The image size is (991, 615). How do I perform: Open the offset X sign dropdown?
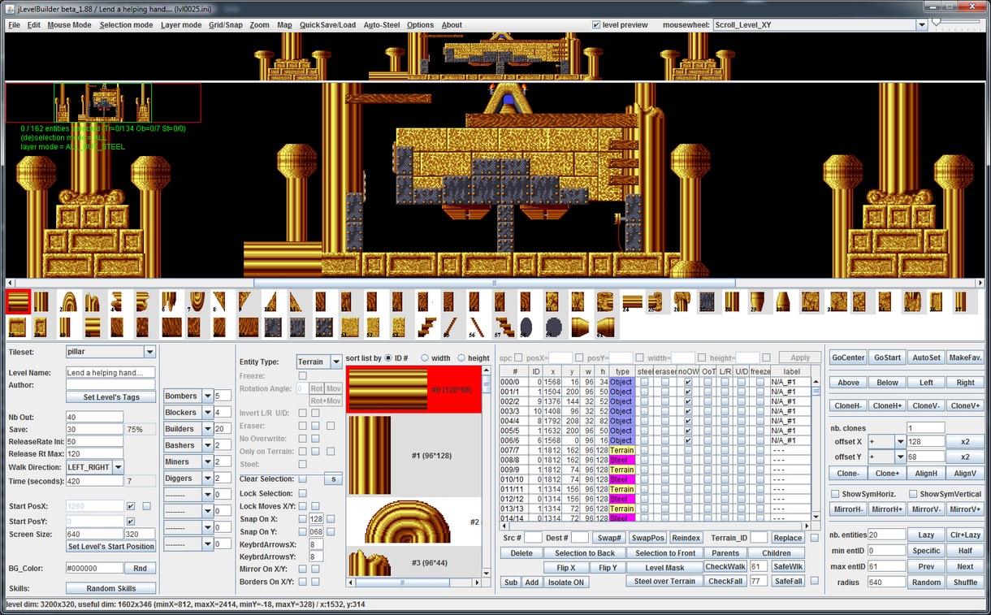click(x=900, y=441)
